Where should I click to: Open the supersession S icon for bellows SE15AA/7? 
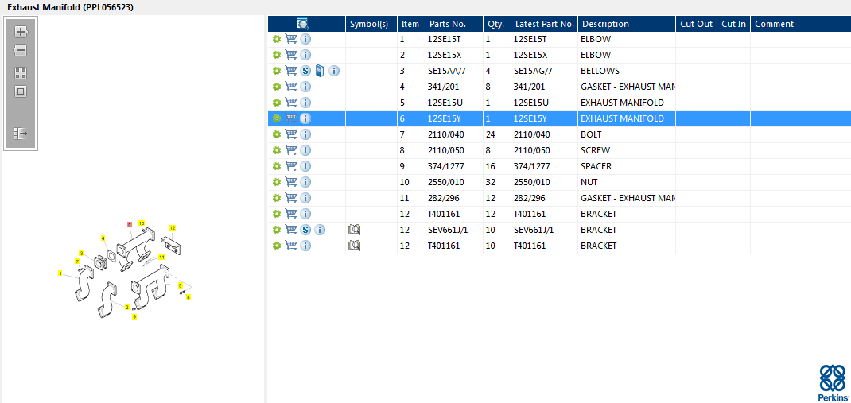[x=305, y=71]
